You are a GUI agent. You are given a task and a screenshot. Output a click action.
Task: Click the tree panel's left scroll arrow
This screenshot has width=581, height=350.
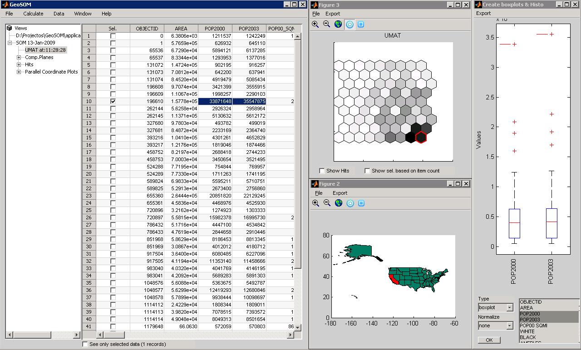point(9,335)
